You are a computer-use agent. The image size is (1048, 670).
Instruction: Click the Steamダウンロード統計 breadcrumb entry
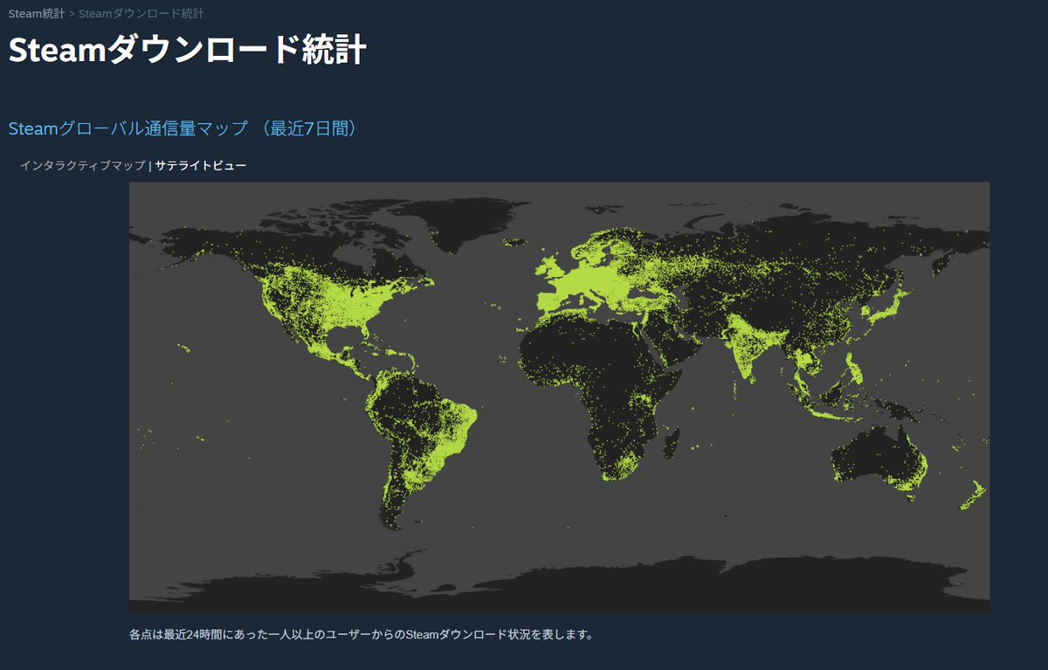(141, 14)
